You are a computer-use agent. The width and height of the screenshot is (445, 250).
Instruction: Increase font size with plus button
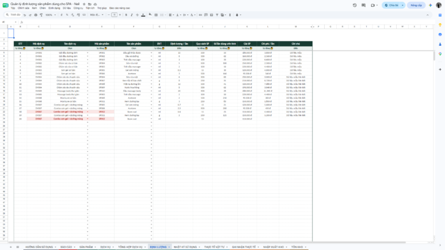click(120, 15)
